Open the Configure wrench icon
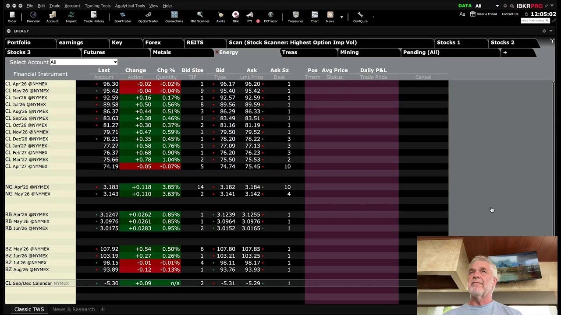Image resolution: width=561 pixels, height=315 pixels. pyautogui.click(x=360, y=17)
